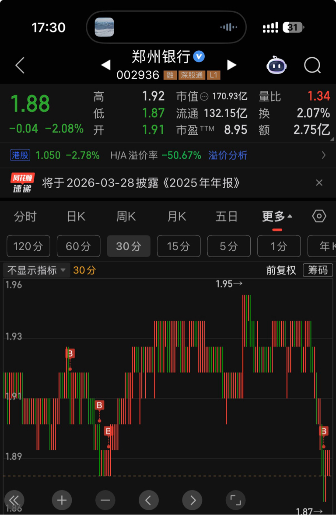This screenshot has height=515, width=336.
Task: Switch to the 五日 tab
Action: coord(226,217)
